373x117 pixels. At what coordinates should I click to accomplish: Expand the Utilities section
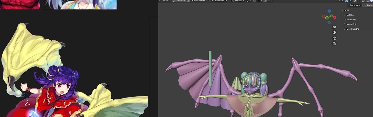[349, 15]
